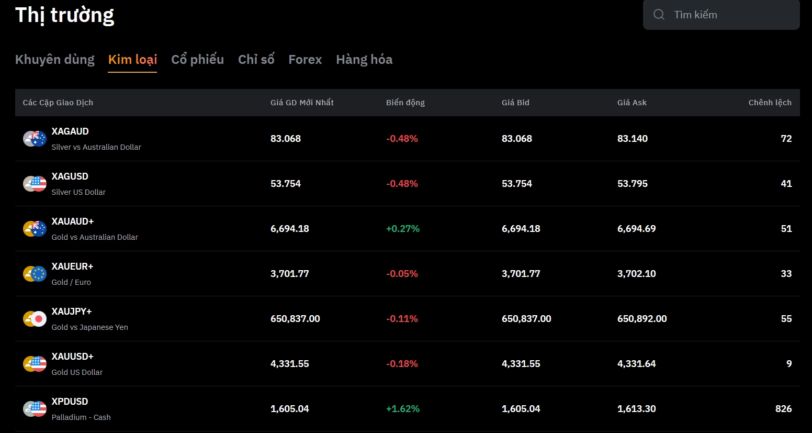
Task: Click the Giá GD Mới Nhất header
Action: 302,103
